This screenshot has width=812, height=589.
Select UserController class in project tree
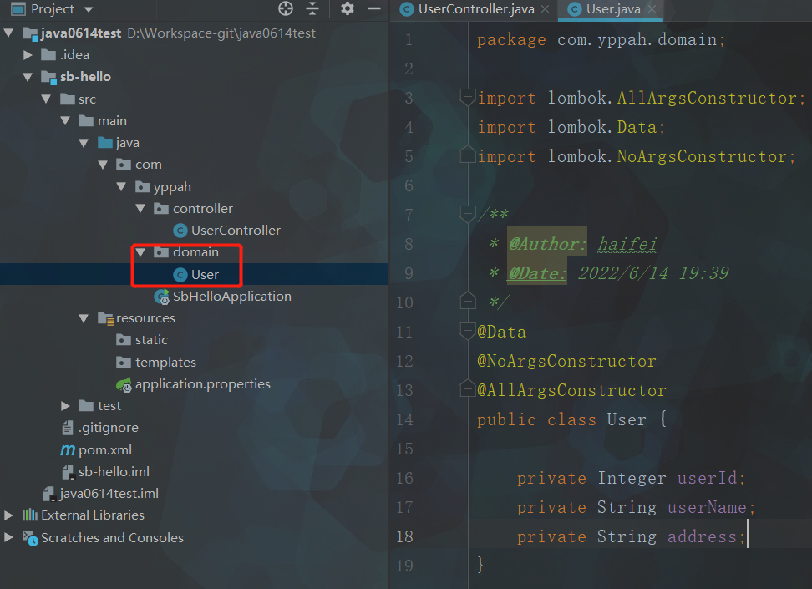coord(236,231)
